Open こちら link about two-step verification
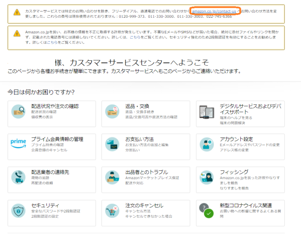 [52, 42]
